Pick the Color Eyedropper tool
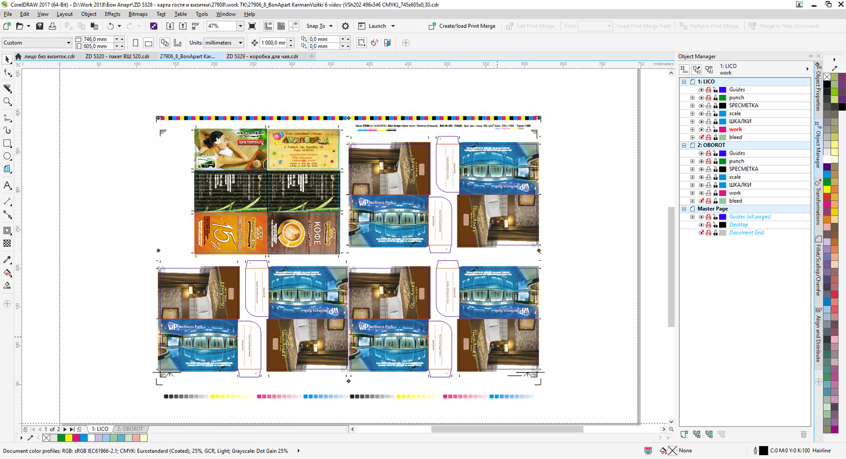Screen dimensions: 846x459 click(7, 260)
